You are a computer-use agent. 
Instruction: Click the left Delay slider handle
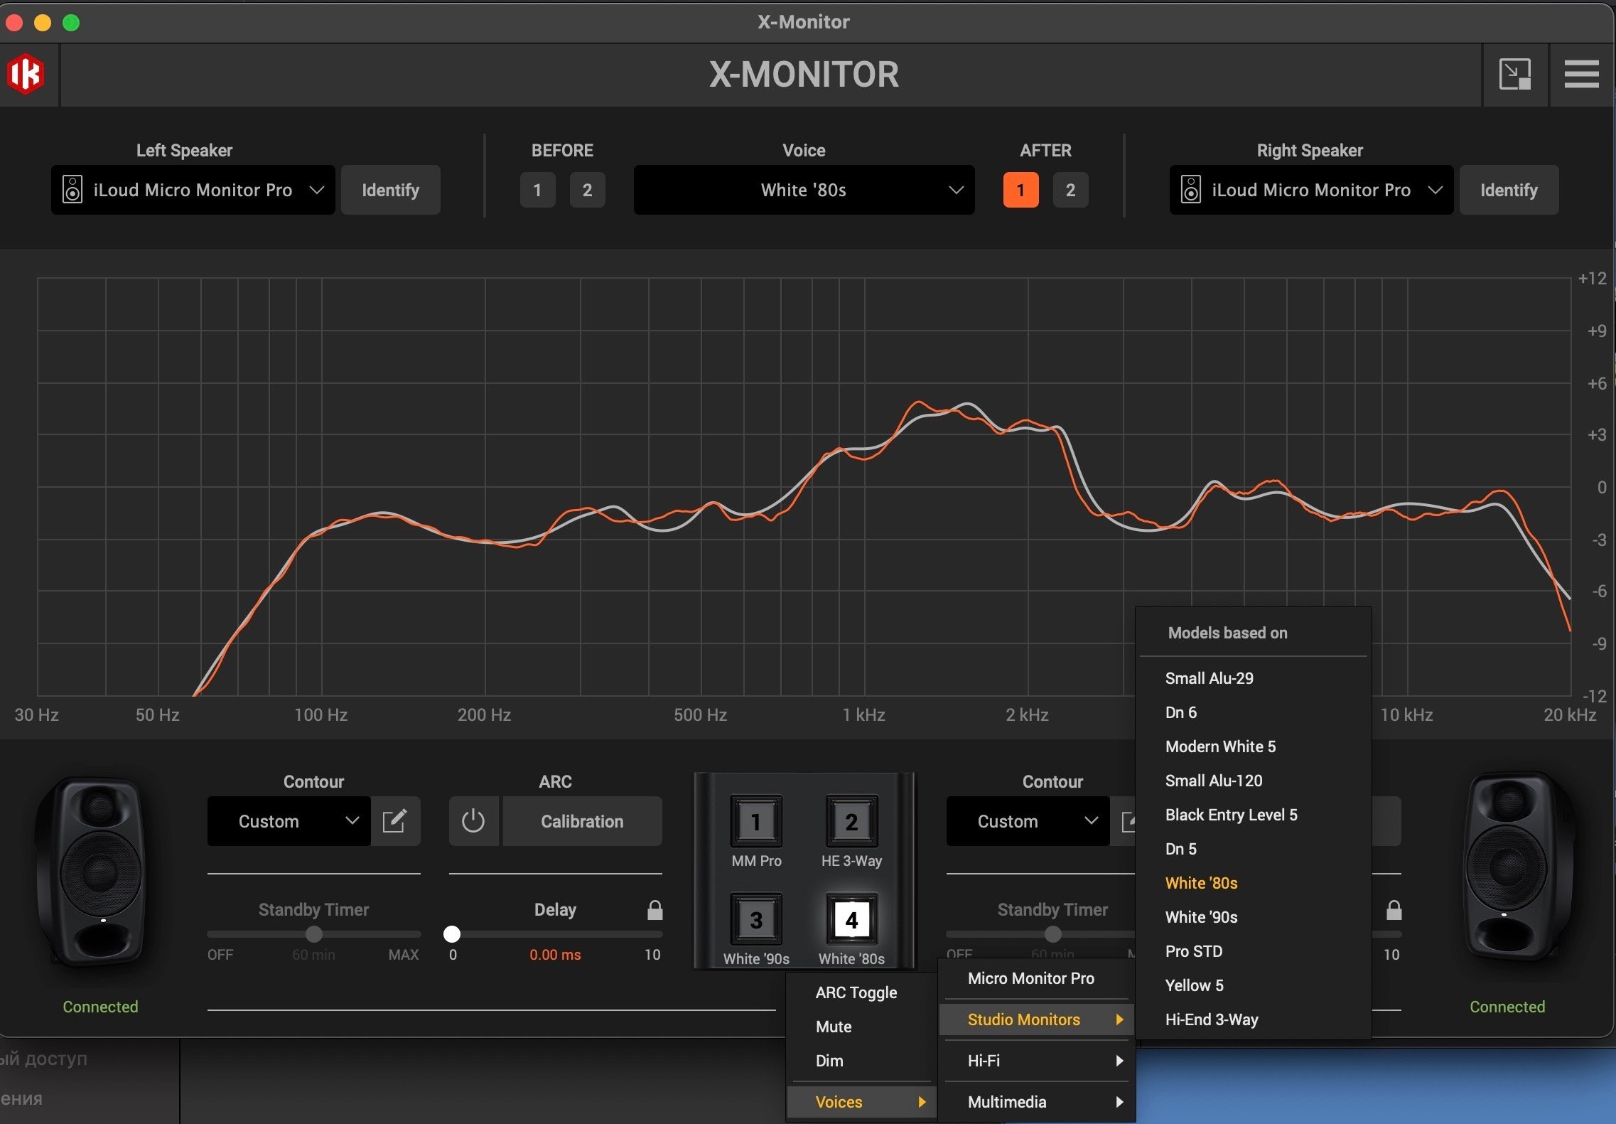452,934
